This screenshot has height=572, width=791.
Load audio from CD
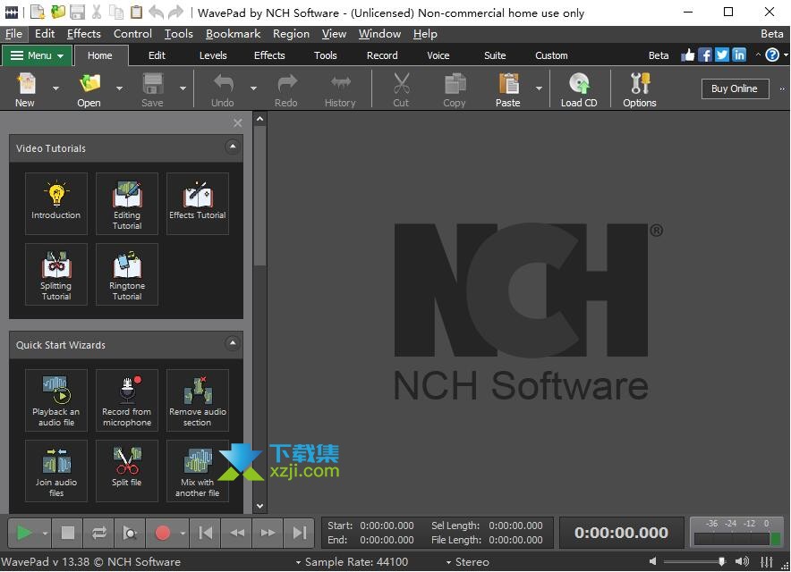579,89
